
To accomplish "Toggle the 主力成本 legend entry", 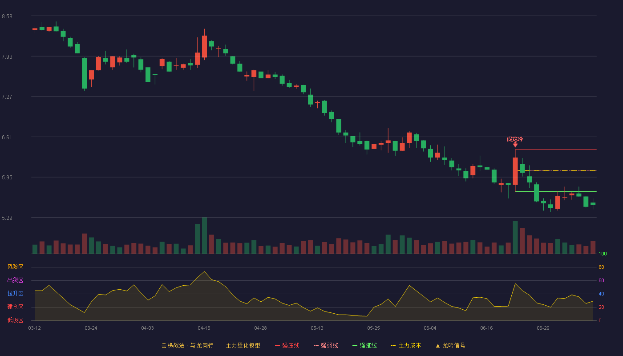I will point(406,345).
